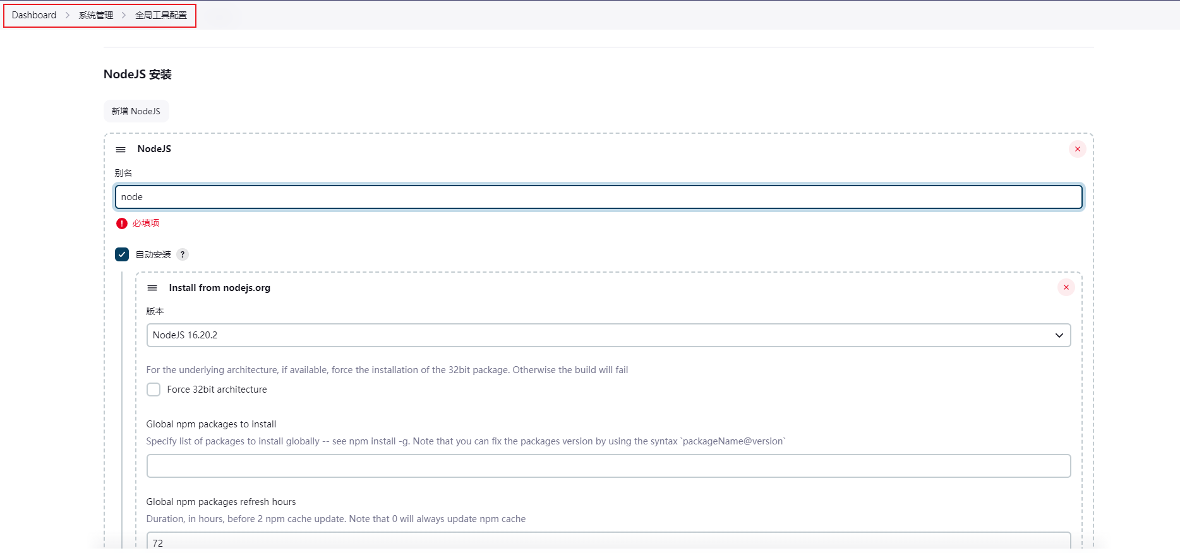Go to 系统管理 breadcrumb

[96, 15]
